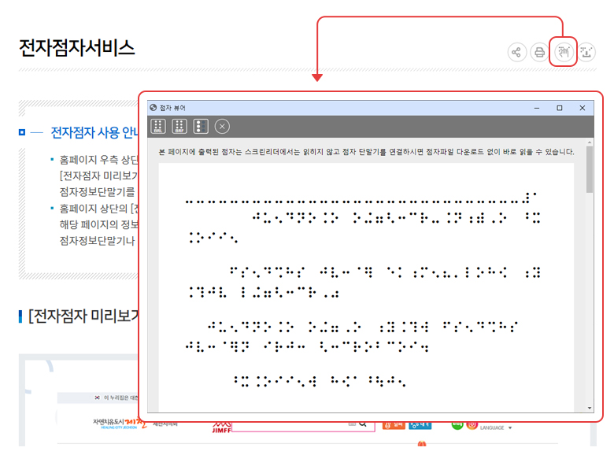
Task: Click the third braille dots toolbar icon
Action: [x=201, y=127]
